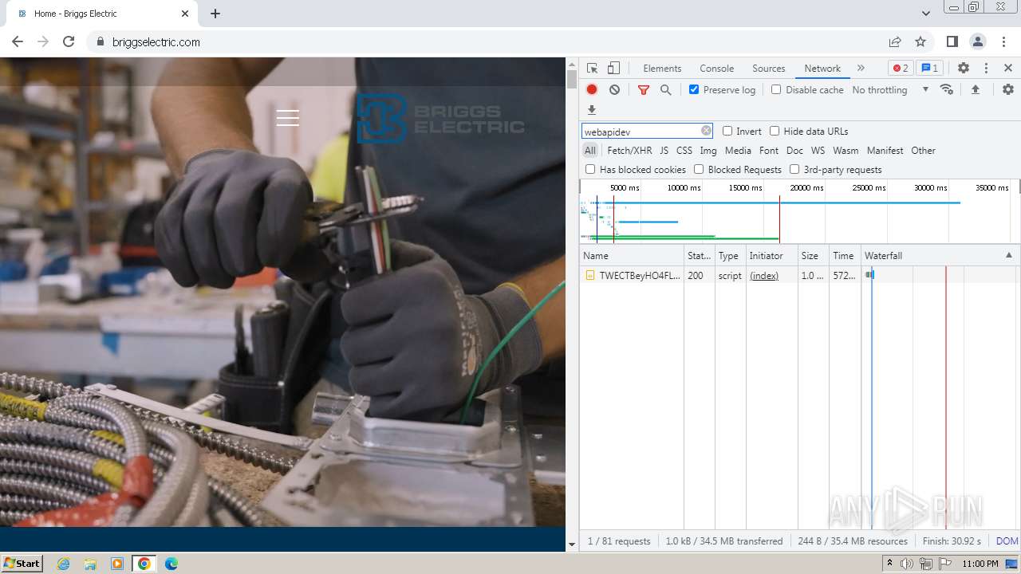This screenshot has width=1021, height=574.
Task: Open DevTools main settings gear
Action: click(x=964, y=69)
